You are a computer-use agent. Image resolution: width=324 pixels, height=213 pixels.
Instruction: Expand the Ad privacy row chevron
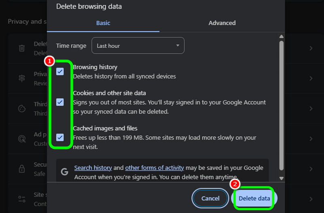pos(311,139)
